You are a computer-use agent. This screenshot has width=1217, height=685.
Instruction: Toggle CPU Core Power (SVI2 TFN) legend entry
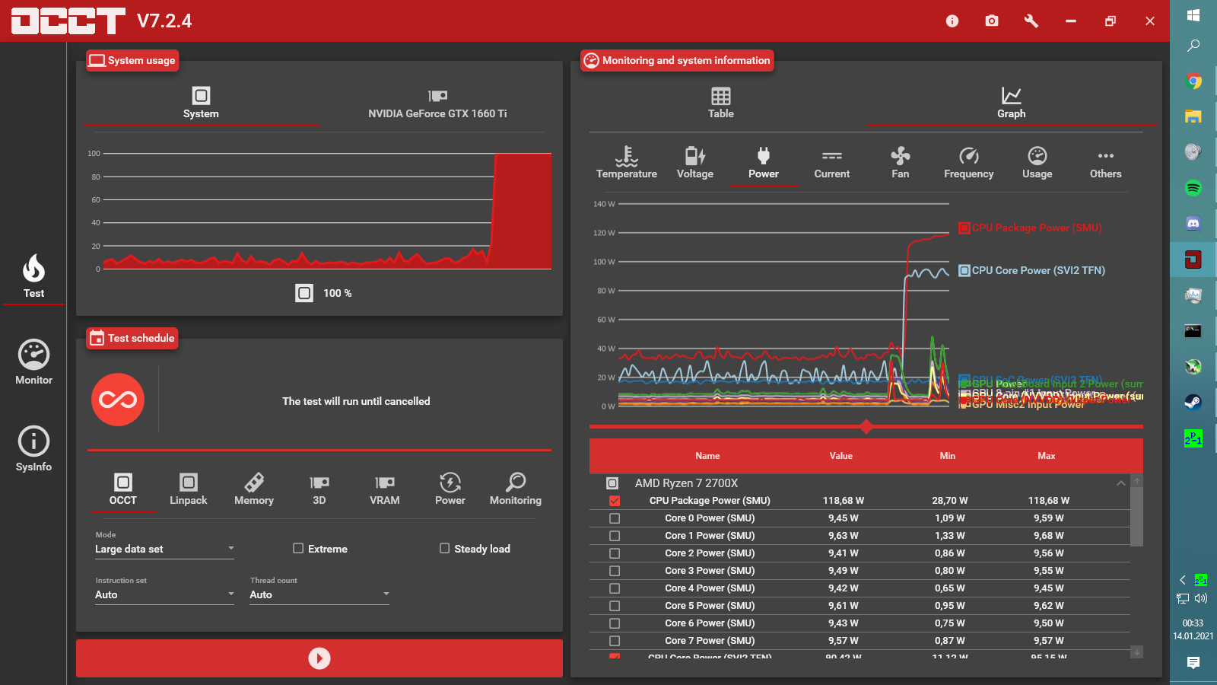coord(1032,270)
